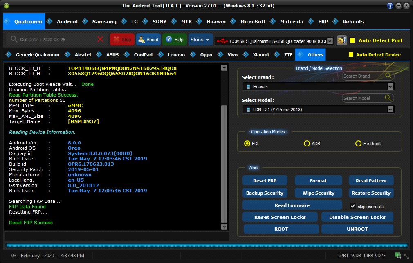Viewport: 413px width, 263px height.
Task: Open the COM port dropdown
Action: 330,41
